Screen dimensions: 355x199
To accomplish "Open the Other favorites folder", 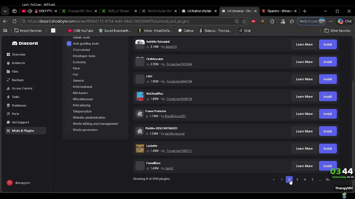I will 338,31.
